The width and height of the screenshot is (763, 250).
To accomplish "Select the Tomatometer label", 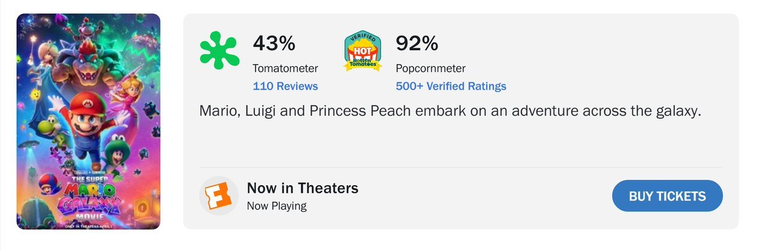I will coord(285,69).
